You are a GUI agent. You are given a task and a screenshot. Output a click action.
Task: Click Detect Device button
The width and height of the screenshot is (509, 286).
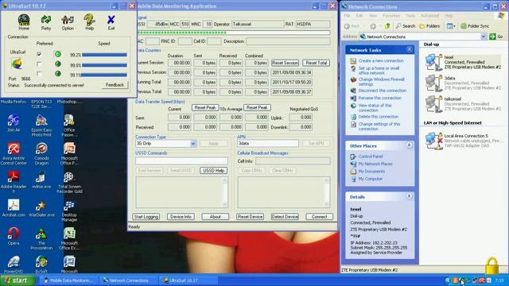[x=285, y=217]
